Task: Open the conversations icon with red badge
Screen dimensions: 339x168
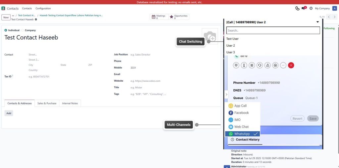Action: click(x=304, y=8)
